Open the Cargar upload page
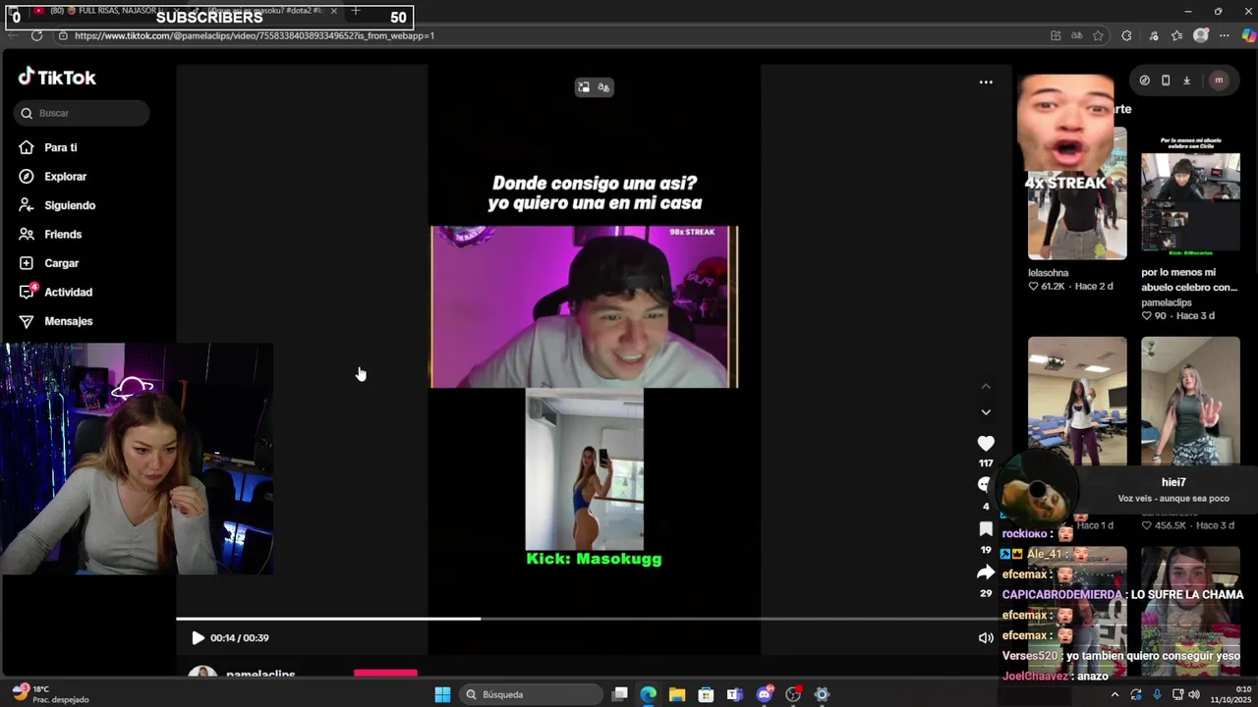1258x707 pixels. tap(61, 263)
